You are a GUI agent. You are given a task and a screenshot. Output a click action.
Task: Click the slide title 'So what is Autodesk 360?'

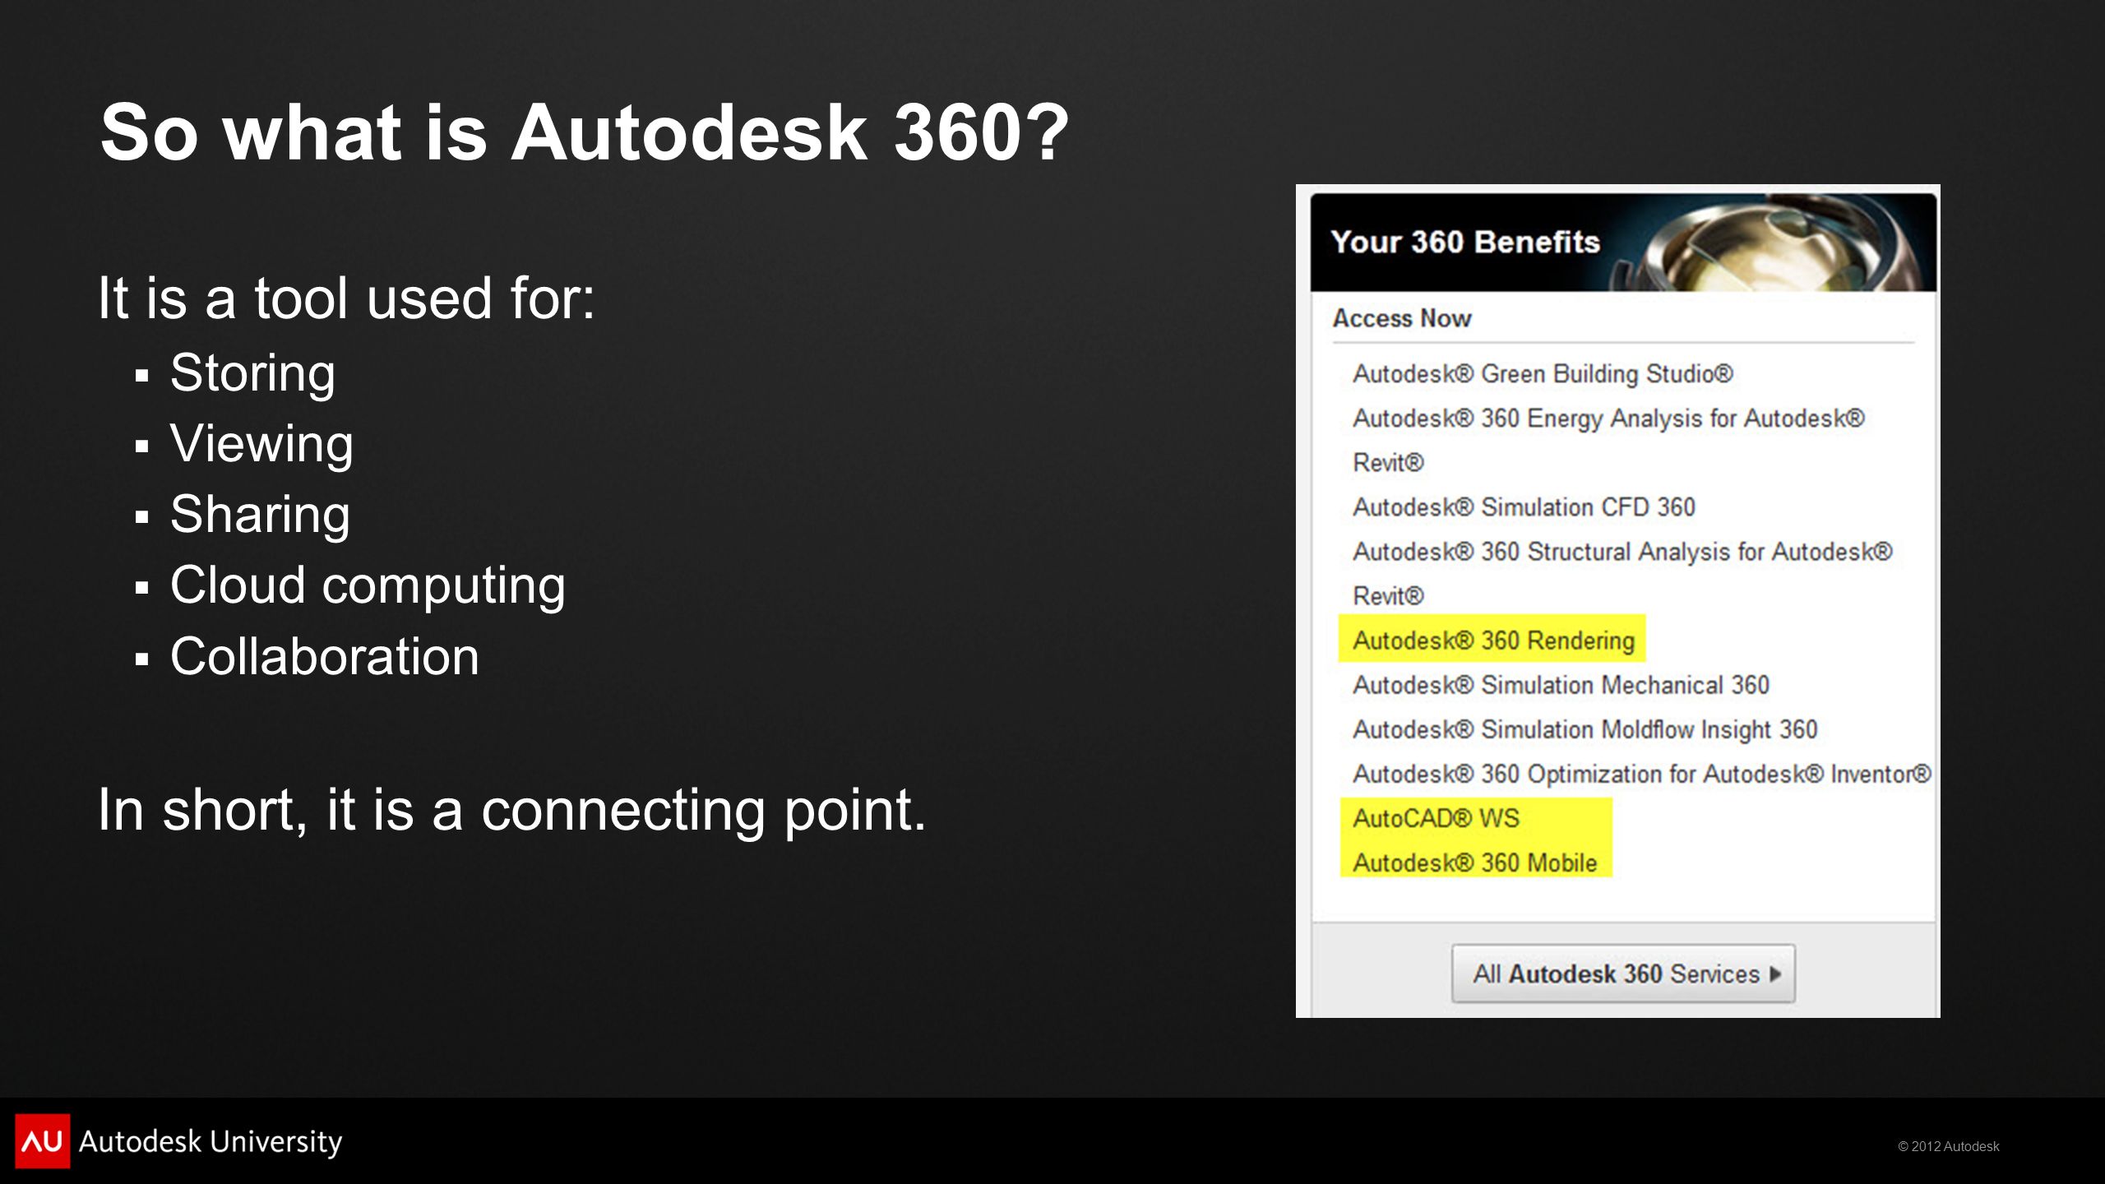point(584,132)
